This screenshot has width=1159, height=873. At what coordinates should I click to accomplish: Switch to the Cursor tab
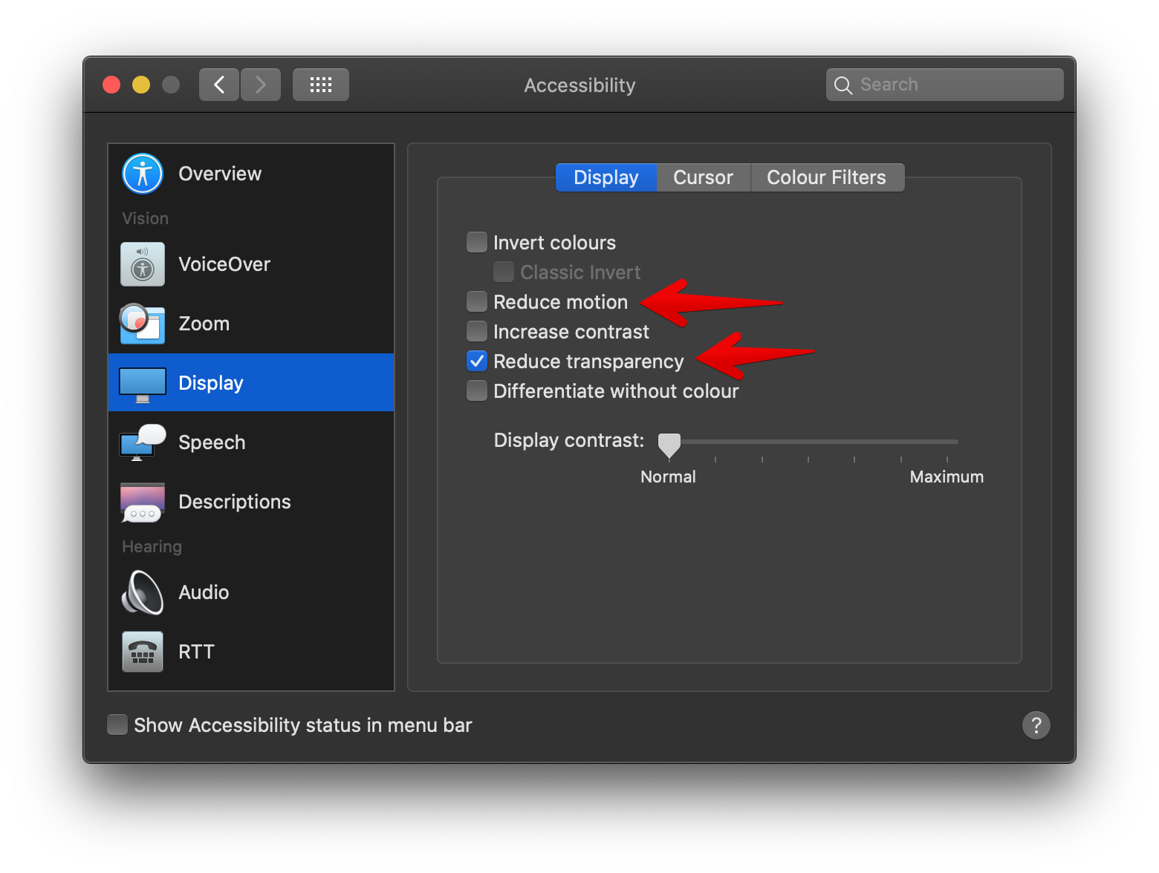703,177
